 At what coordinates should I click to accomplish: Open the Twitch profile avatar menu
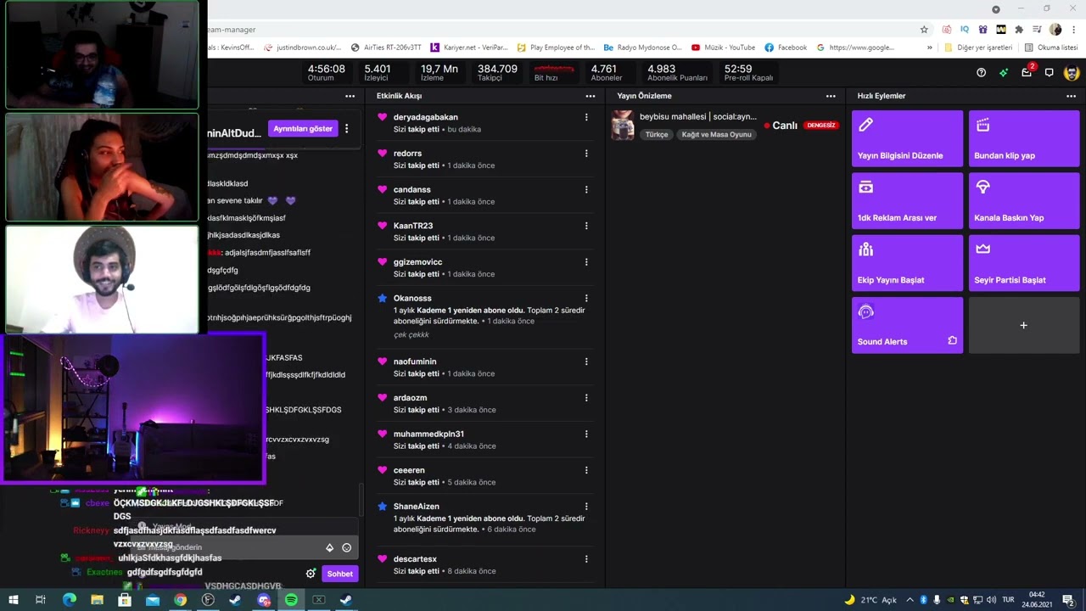[1072, 73]
